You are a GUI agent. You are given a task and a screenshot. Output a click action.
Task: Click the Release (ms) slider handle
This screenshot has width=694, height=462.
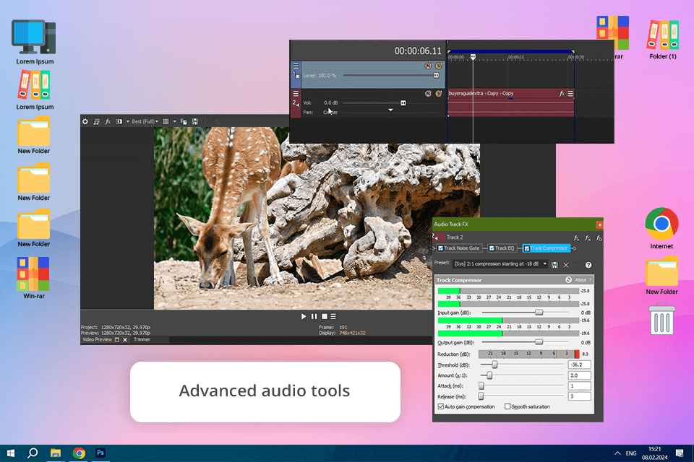(x=481, y=396)
